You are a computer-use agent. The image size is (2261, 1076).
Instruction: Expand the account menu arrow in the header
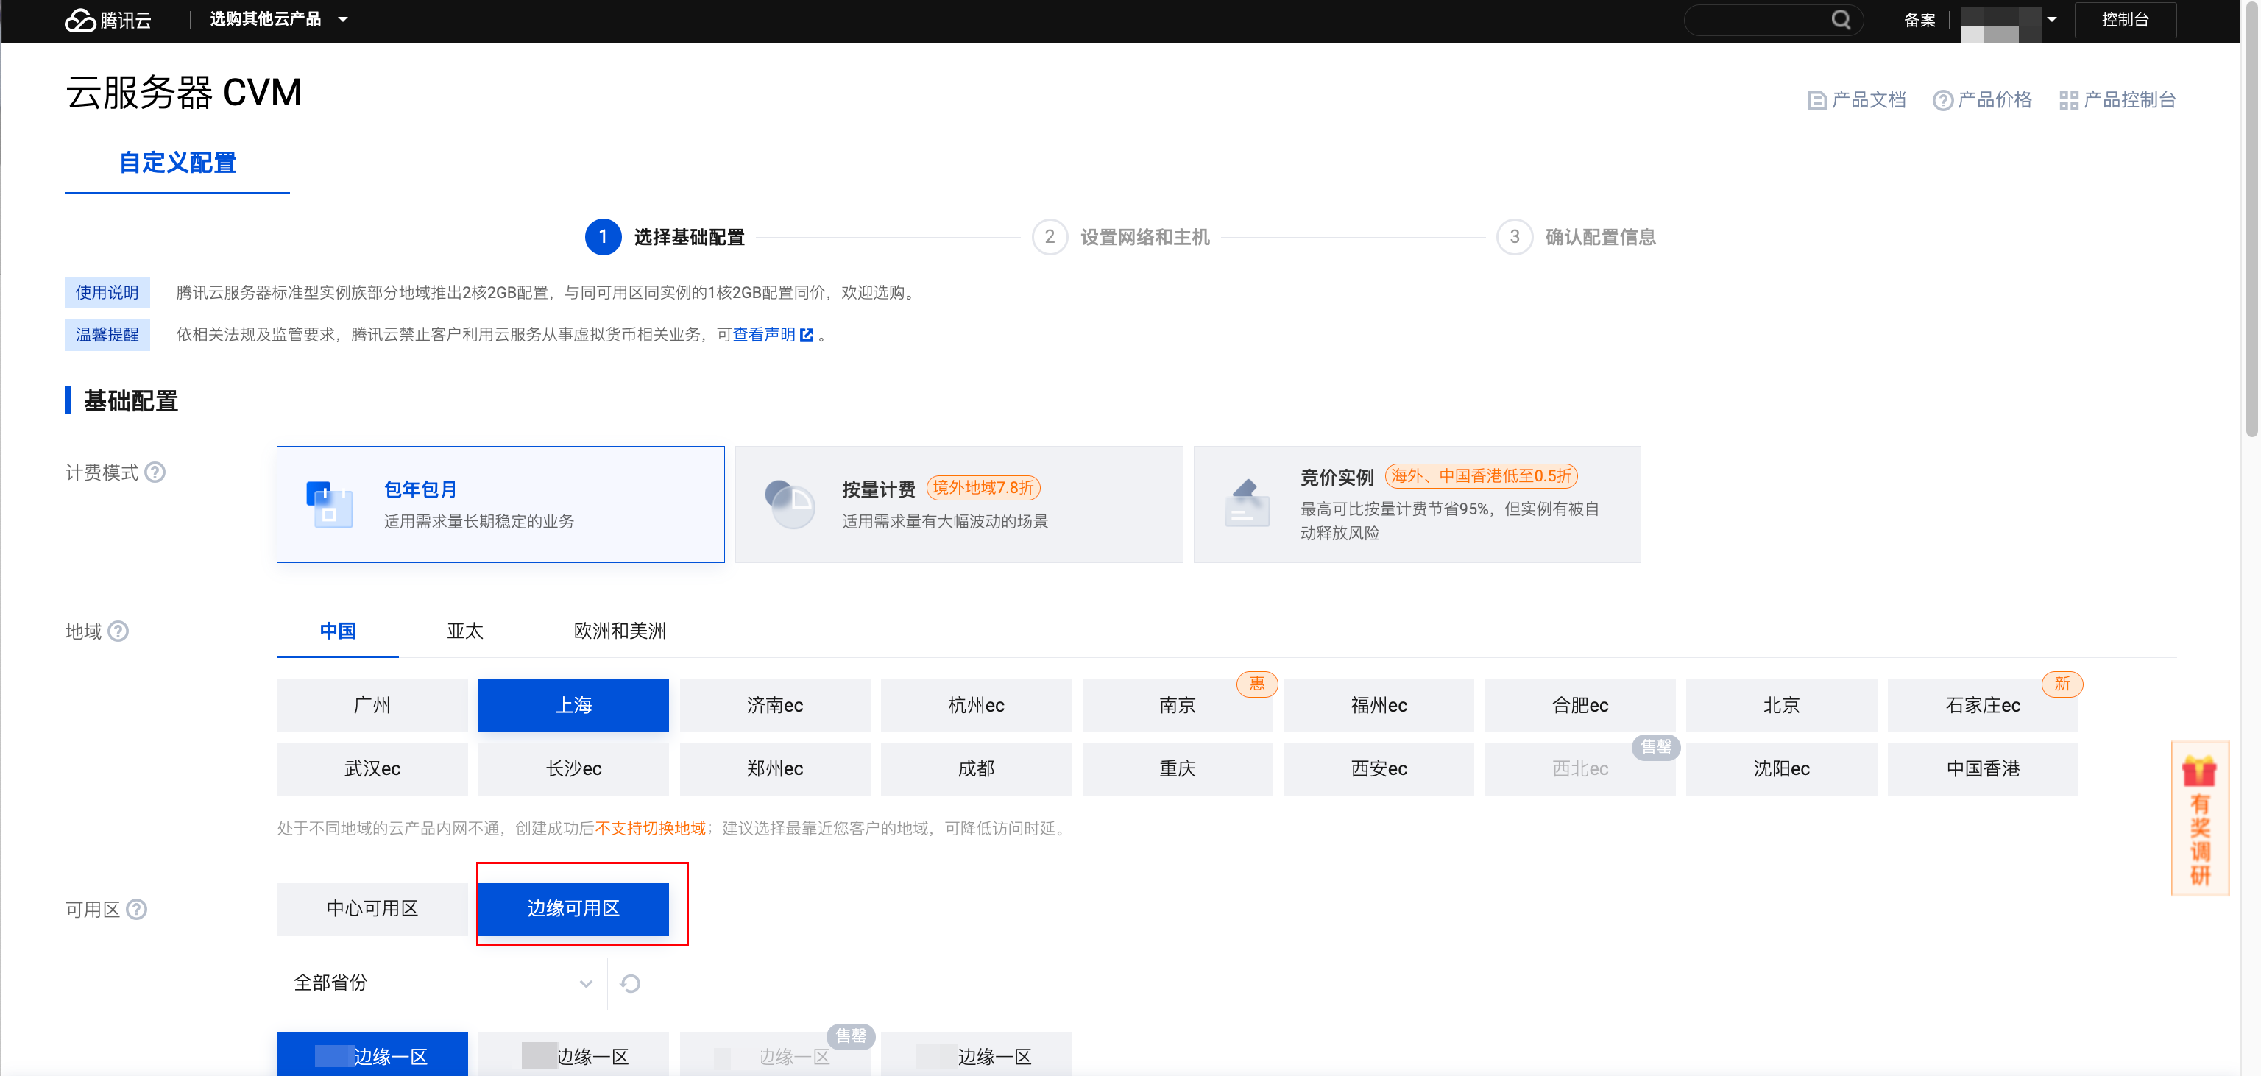point(2052,19)
